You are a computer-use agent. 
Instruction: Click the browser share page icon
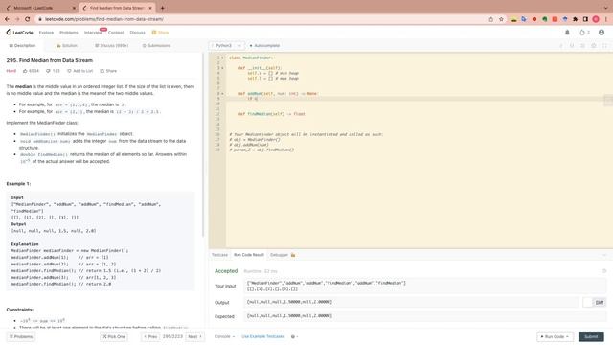click(491, 19)
